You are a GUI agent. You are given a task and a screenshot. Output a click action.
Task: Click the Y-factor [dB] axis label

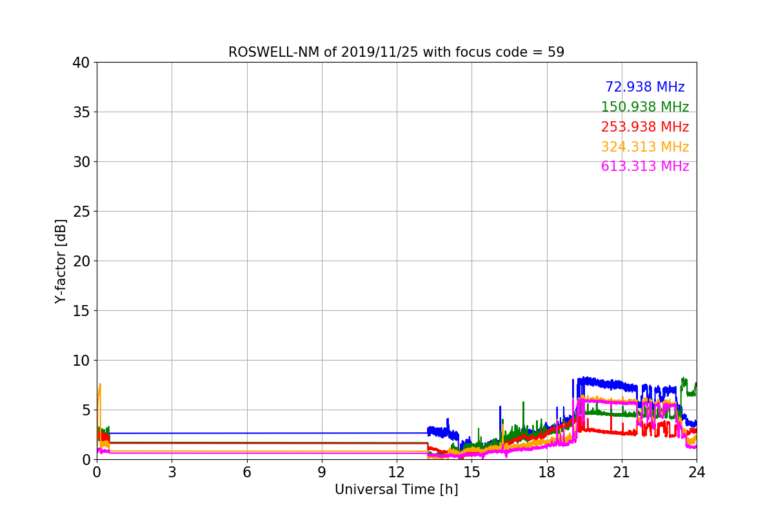click(61, 261)
